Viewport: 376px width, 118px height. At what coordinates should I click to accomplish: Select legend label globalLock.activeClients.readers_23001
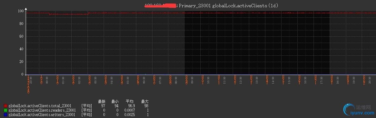click(42, 110)
